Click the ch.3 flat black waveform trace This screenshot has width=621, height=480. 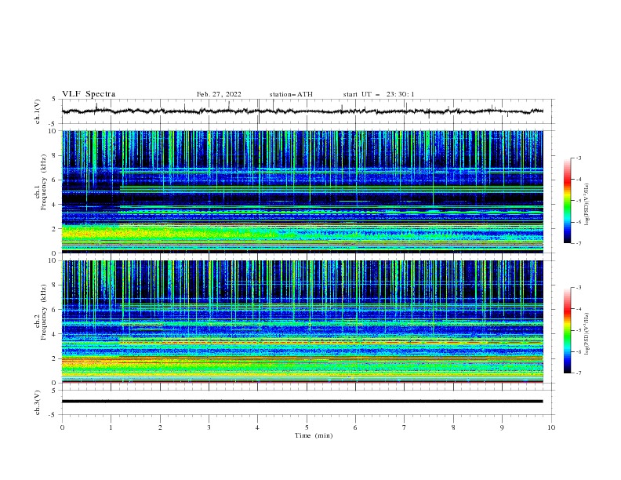[x=302, y=402]
